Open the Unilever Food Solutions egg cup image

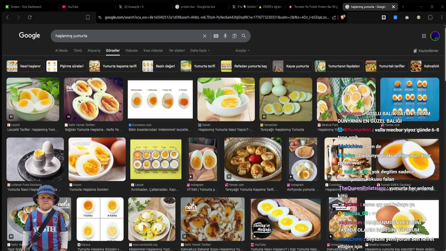click(35, 159)
